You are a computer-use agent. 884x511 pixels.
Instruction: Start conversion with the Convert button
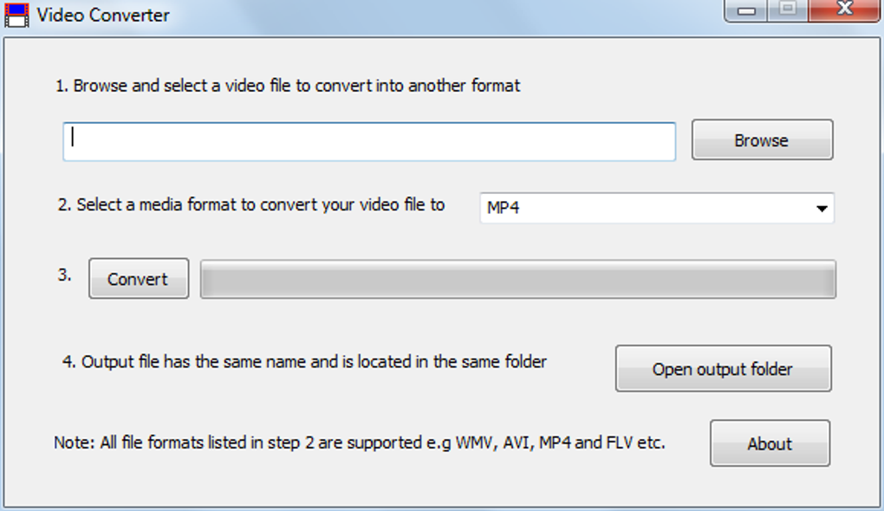point(138,279)
